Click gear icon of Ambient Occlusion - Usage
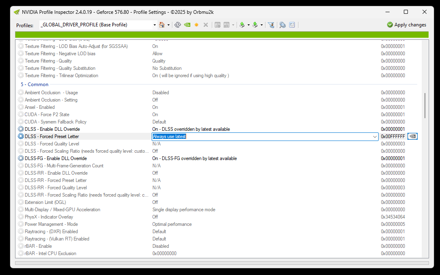Screen dimensions: 440x275 coord(21,93)
